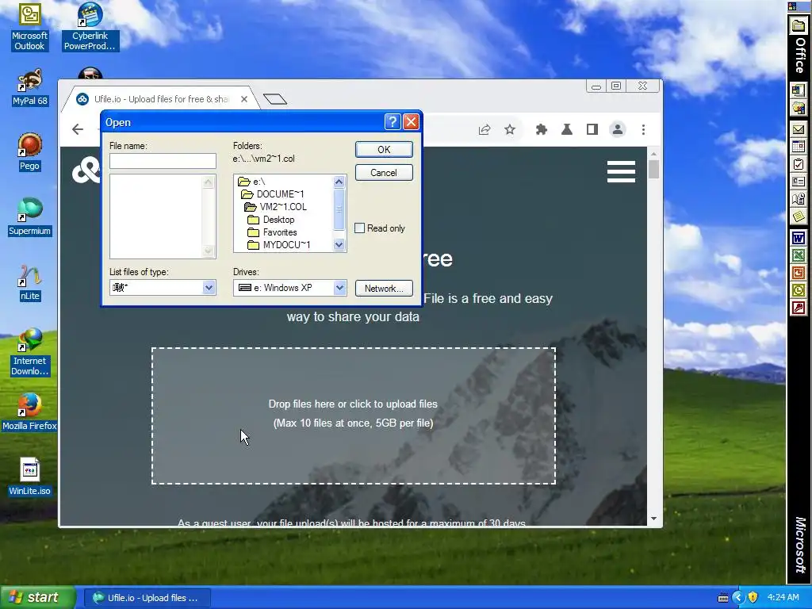This screenshot has width=812, height=609.
Task: Launch the Pego desktop shortcut
Action: coord(29,151)
